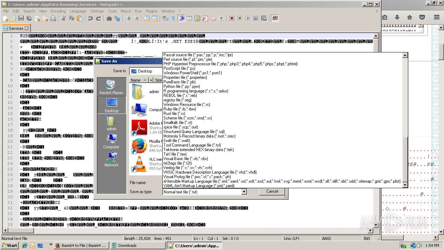
Task: Start macro recording red button
Action: 232,18
